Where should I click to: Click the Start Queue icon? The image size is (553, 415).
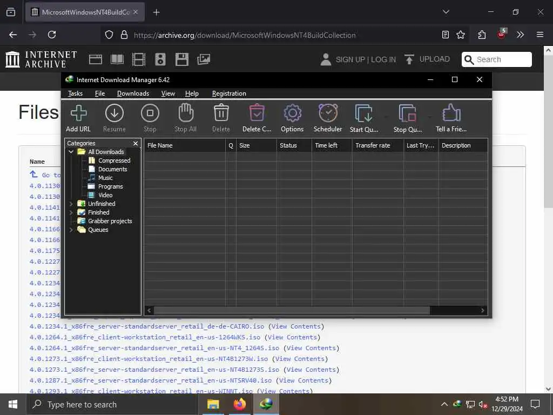363,113
